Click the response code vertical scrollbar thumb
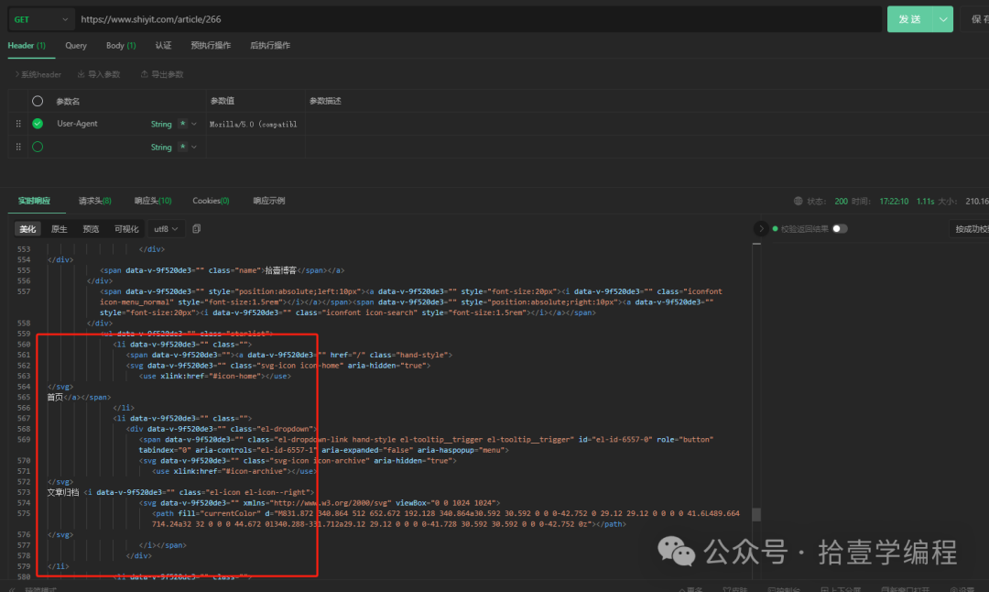The height and width of the screenshot is (592, 989). coord(756,515)
